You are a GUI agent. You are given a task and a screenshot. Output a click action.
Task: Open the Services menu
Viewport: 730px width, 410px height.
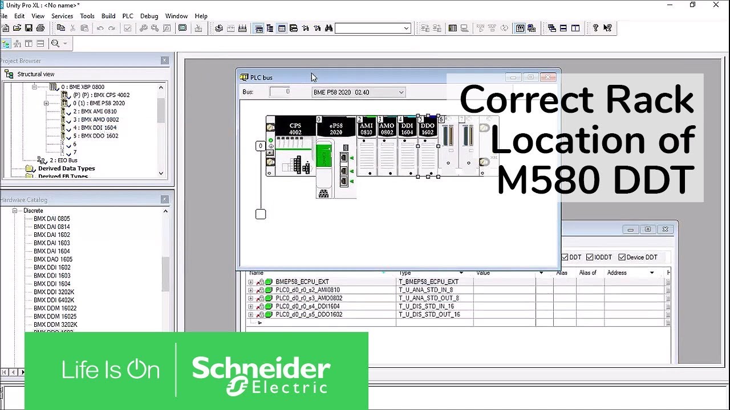click(62, 16)
